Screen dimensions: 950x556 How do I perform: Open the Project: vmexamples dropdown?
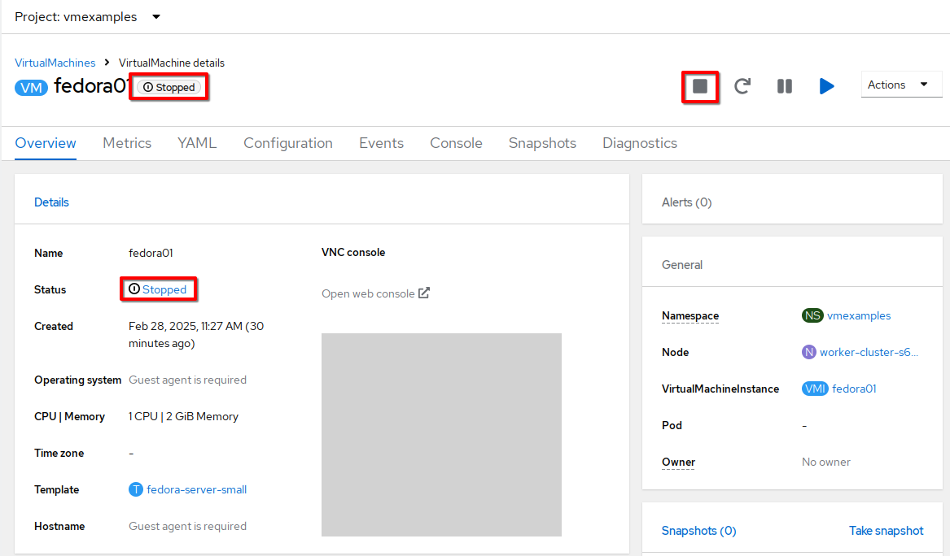pos(88,17)
